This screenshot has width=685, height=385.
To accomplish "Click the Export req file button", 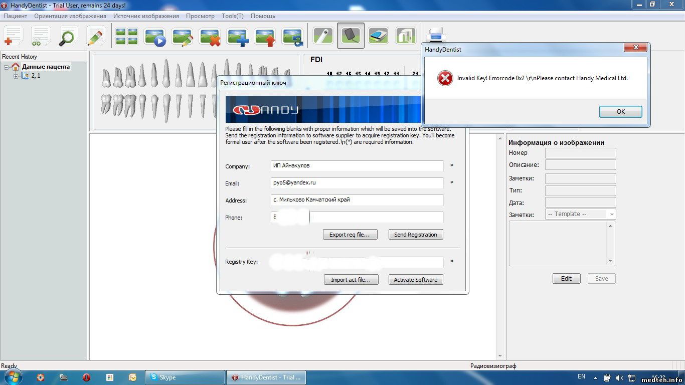I will coord(350,235).
